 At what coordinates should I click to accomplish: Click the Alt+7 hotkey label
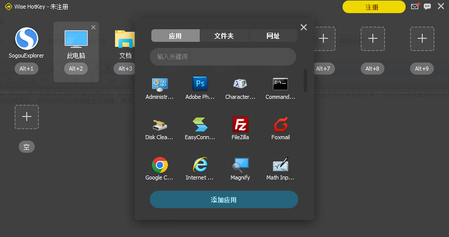323,68
